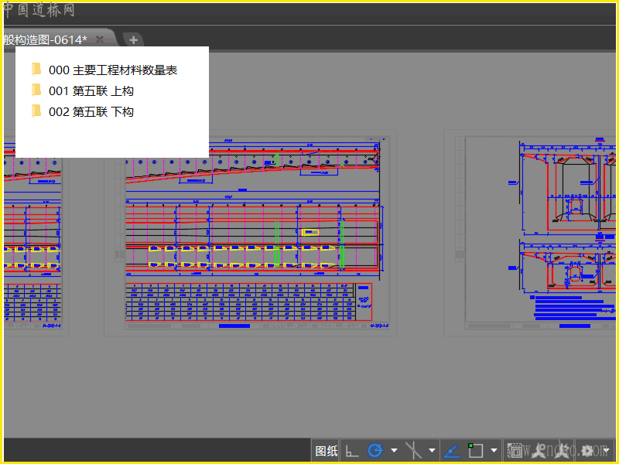Open folder 000 主要工程材料数量表
619x464 pixels.
(113, 70)
